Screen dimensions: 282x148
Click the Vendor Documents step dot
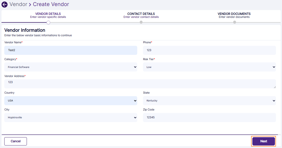point(234,22)
